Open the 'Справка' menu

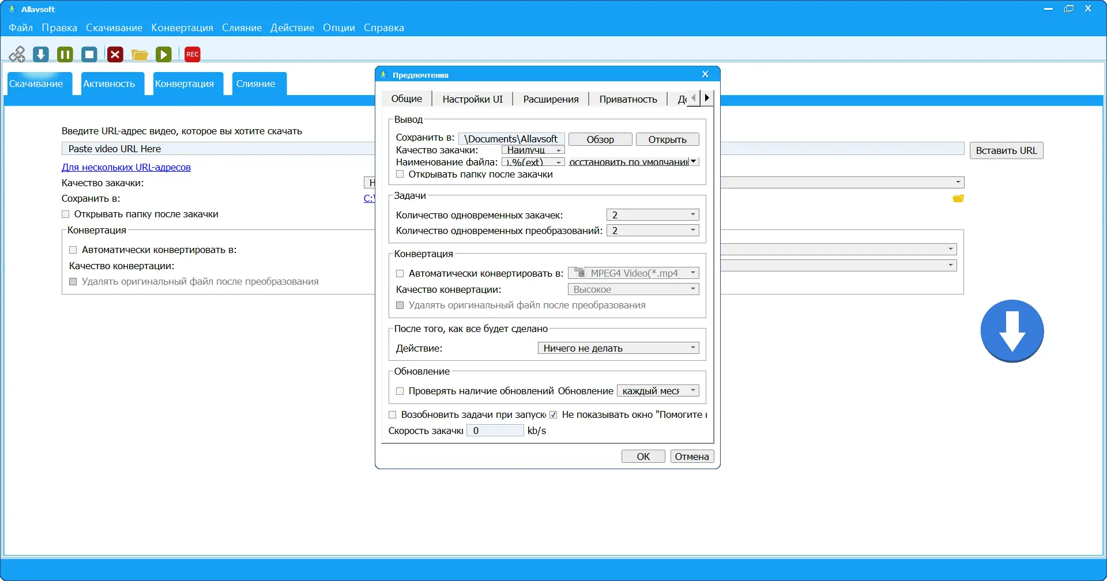coord(384,28)
